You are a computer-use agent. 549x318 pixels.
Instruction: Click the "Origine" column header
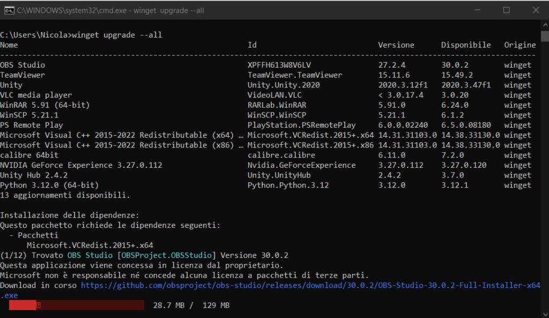520,45
